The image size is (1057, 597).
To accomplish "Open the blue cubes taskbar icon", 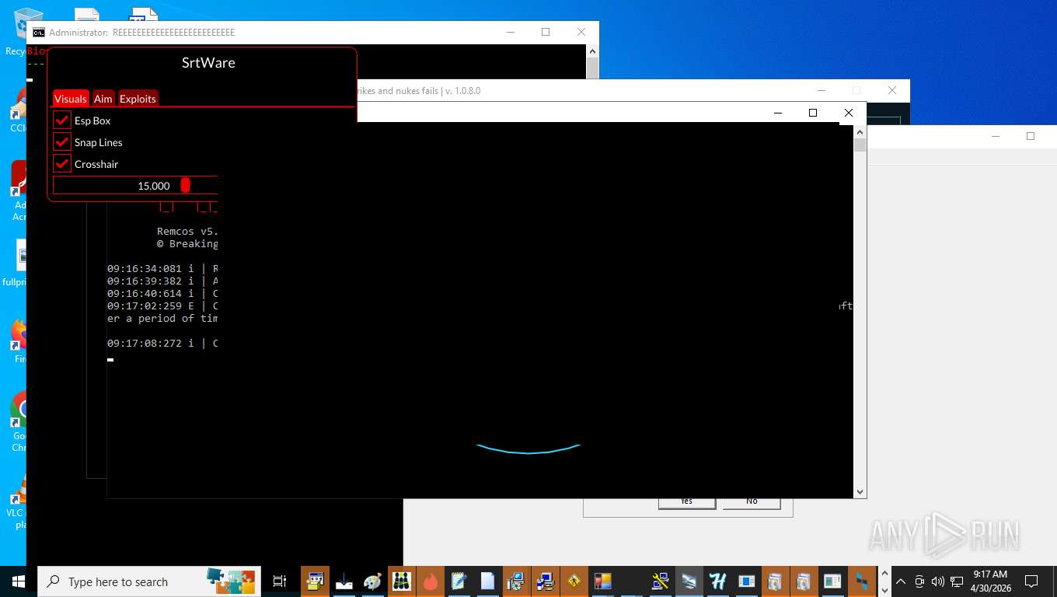I will (861, 581).
